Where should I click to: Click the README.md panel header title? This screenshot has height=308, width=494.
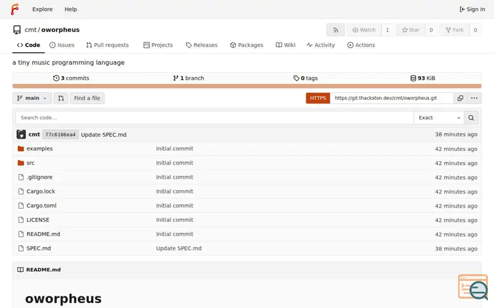(x=43, y=270)
